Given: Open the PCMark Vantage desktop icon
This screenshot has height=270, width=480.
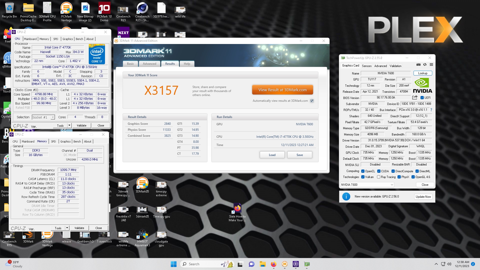Looking at the screenshot, I should 66,12.
